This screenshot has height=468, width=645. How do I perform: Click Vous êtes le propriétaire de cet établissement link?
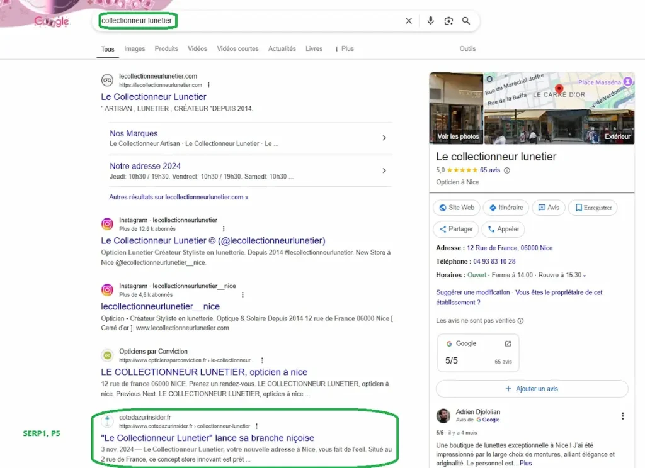[519, 298]
